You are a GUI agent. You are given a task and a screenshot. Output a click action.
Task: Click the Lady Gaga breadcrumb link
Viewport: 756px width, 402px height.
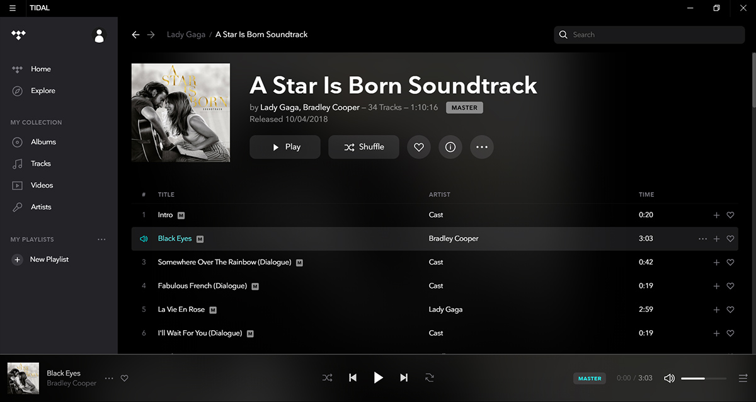tap(186, 35)
